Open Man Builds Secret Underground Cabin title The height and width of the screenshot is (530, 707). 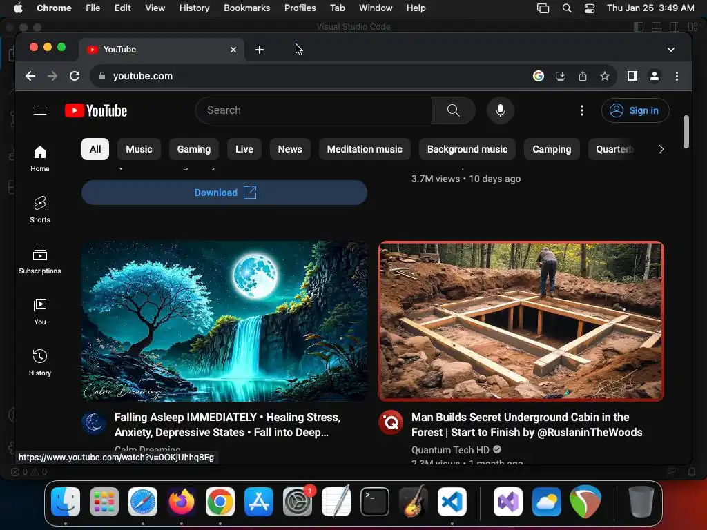coord(527,424)
